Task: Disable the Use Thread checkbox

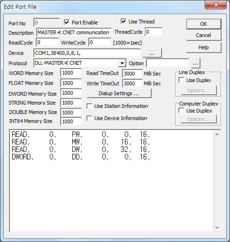Action: pyautogui.click(x=123, y=21)
